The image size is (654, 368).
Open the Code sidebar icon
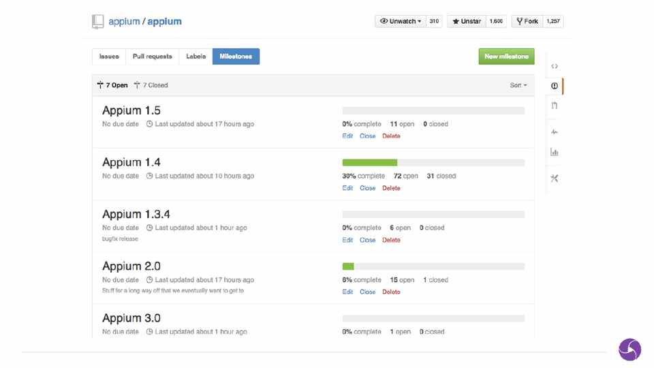555,66
